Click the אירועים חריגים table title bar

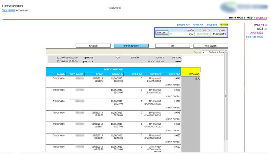tap(113, 70)
